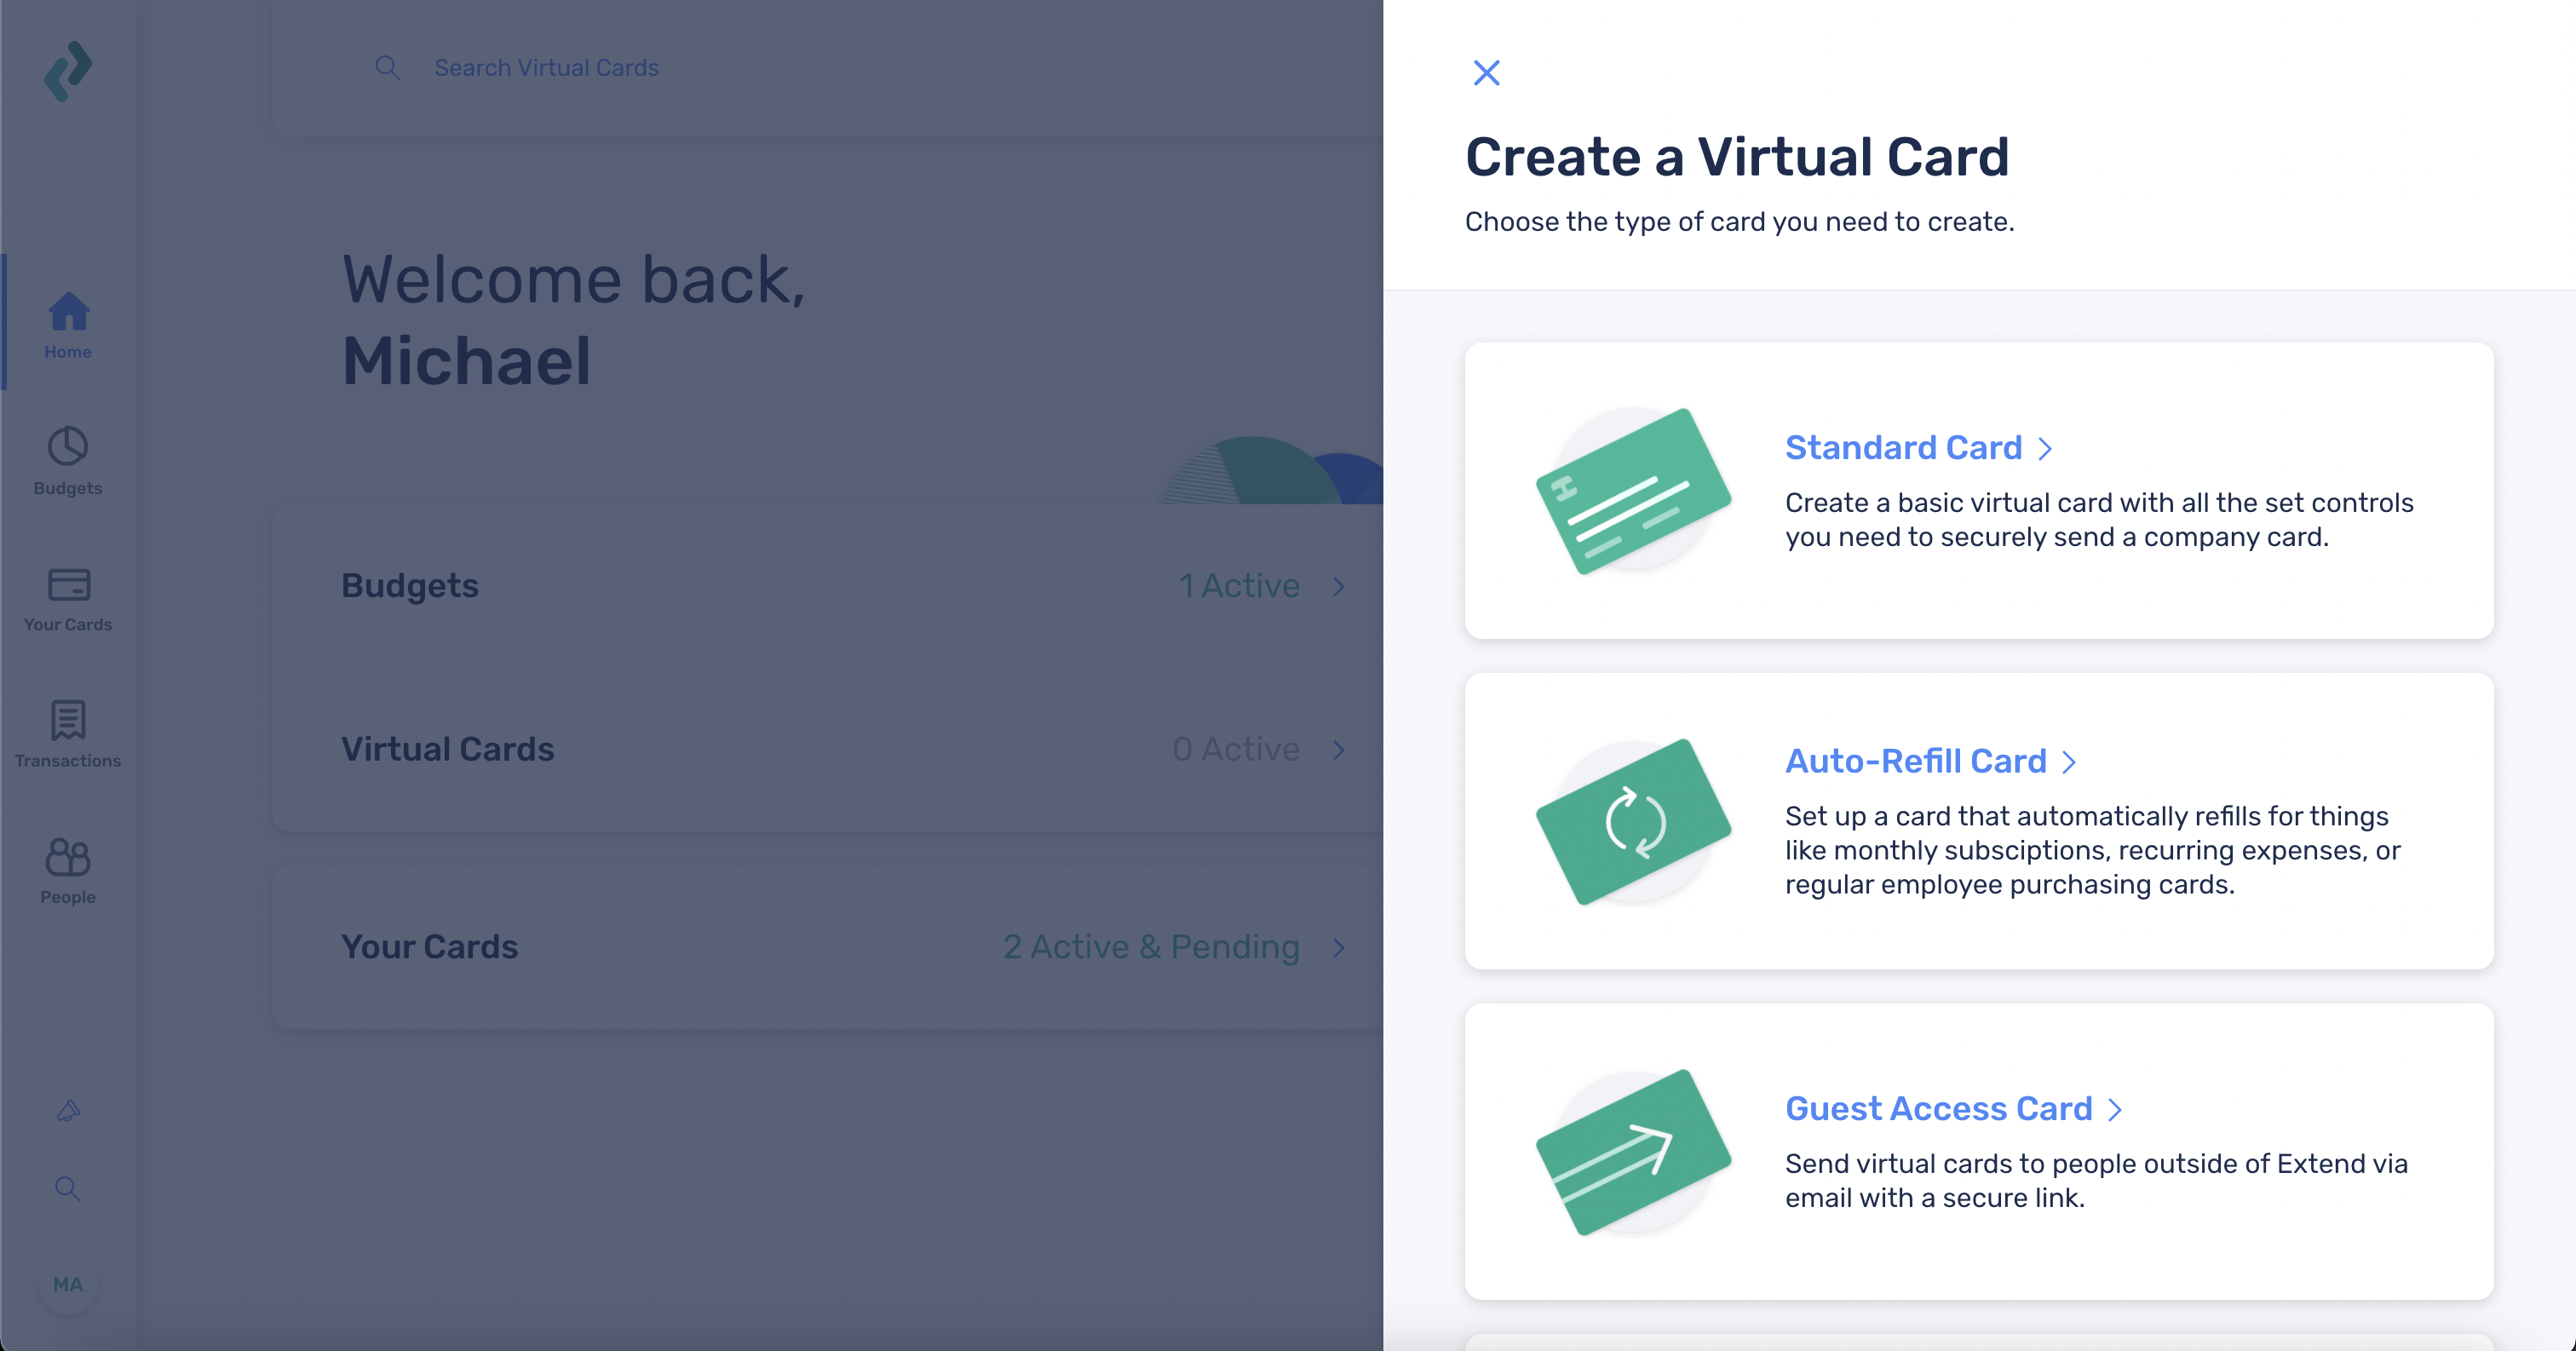
Task: Select the Auto-Refill Card heading link
Action: click(1916, 761)
